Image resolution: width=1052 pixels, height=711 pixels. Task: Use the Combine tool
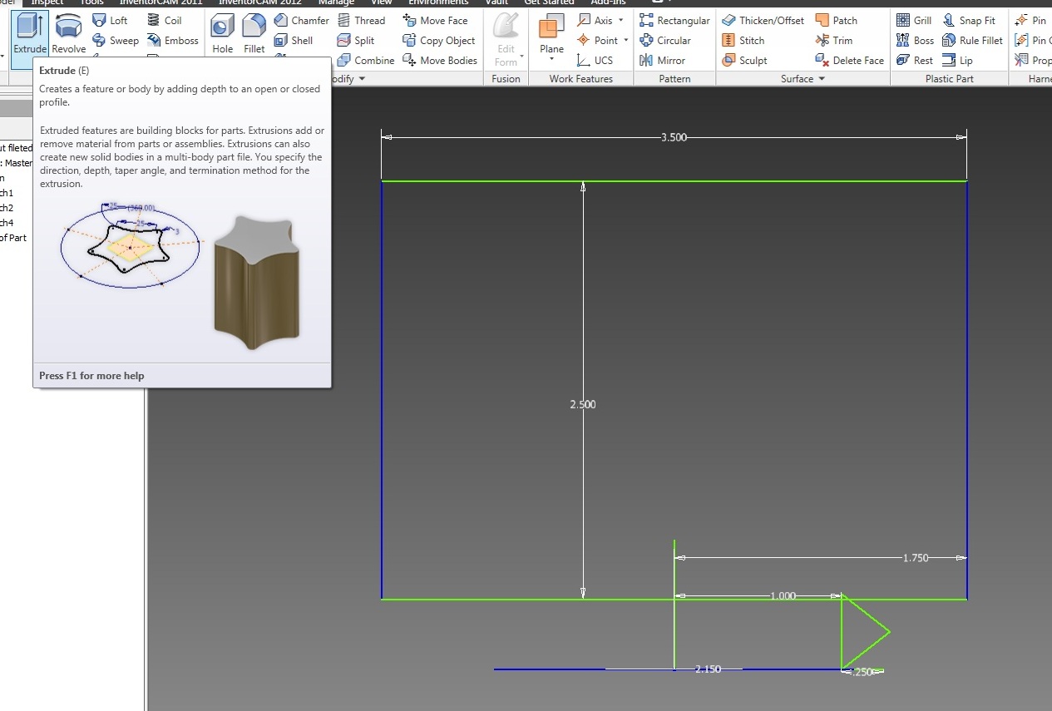tap(366, 60)
